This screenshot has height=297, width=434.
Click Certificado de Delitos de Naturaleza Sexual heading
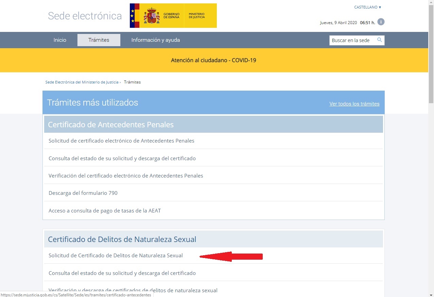(x=122, y=239)
